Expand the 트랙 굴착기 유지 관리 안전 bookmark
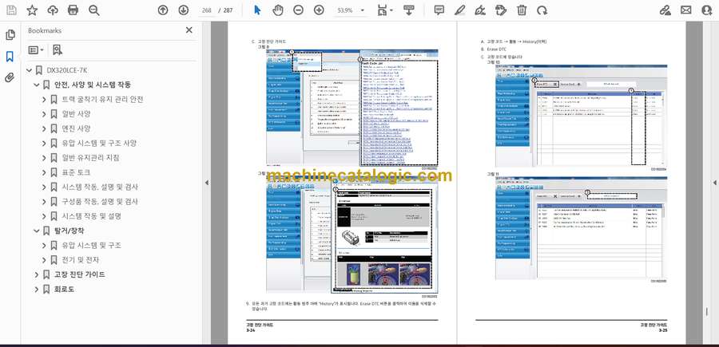Viewport: 719px width, 347px height. coord(44,100)
